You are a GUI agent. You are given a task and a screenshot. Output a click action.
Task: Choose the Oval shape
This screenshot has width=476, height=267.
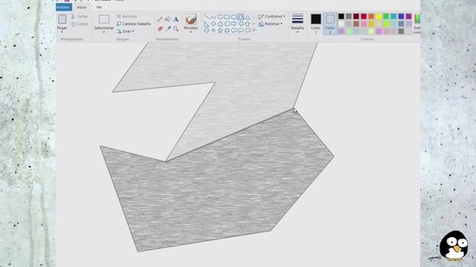(x=220, y=17)
